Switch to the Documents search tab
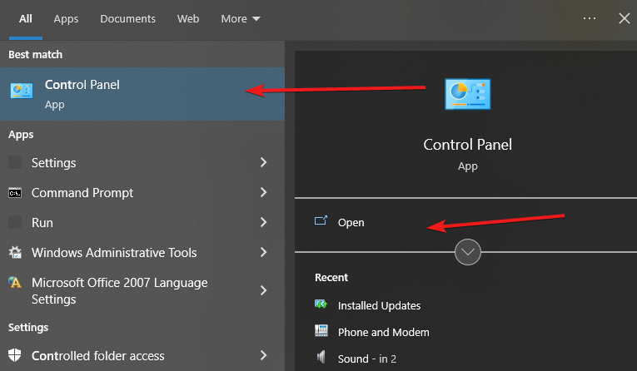 (127, 18)
